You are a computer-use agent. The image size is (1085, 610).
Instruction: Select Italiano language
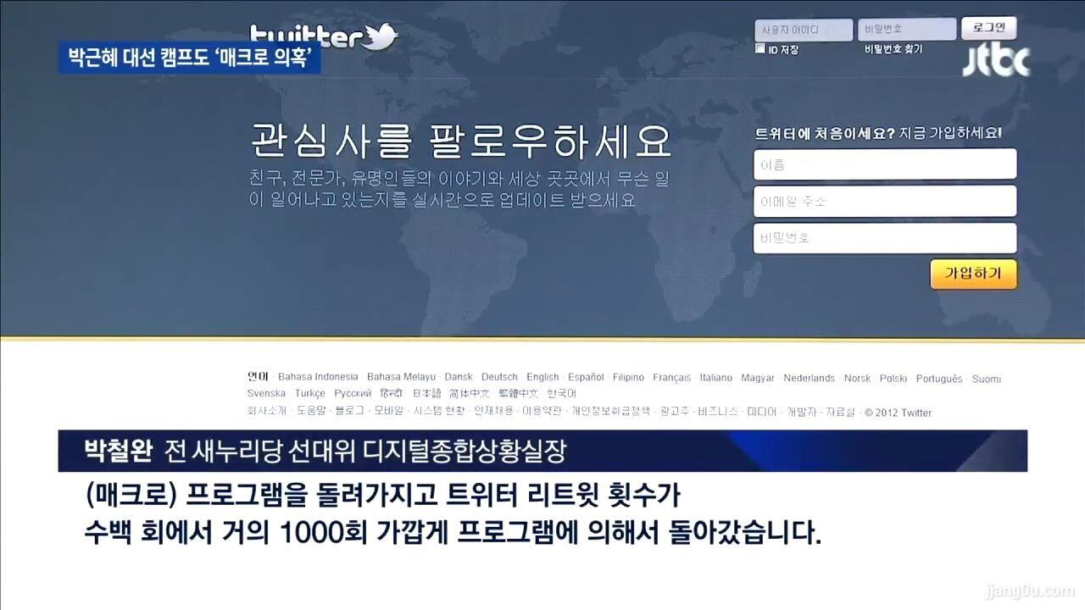[x=716, y=378]
